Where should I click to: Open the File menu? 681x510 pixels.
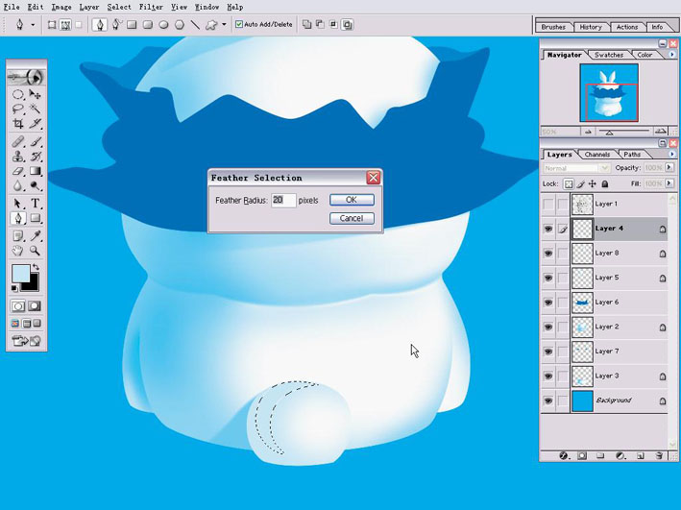pos(12,7)
